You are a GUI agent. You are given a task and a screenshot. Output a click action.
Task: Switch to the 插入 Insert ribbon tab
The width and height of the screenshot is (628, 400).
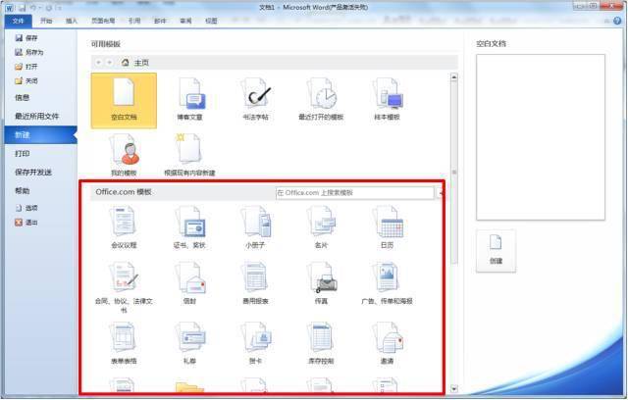[72, 21]
